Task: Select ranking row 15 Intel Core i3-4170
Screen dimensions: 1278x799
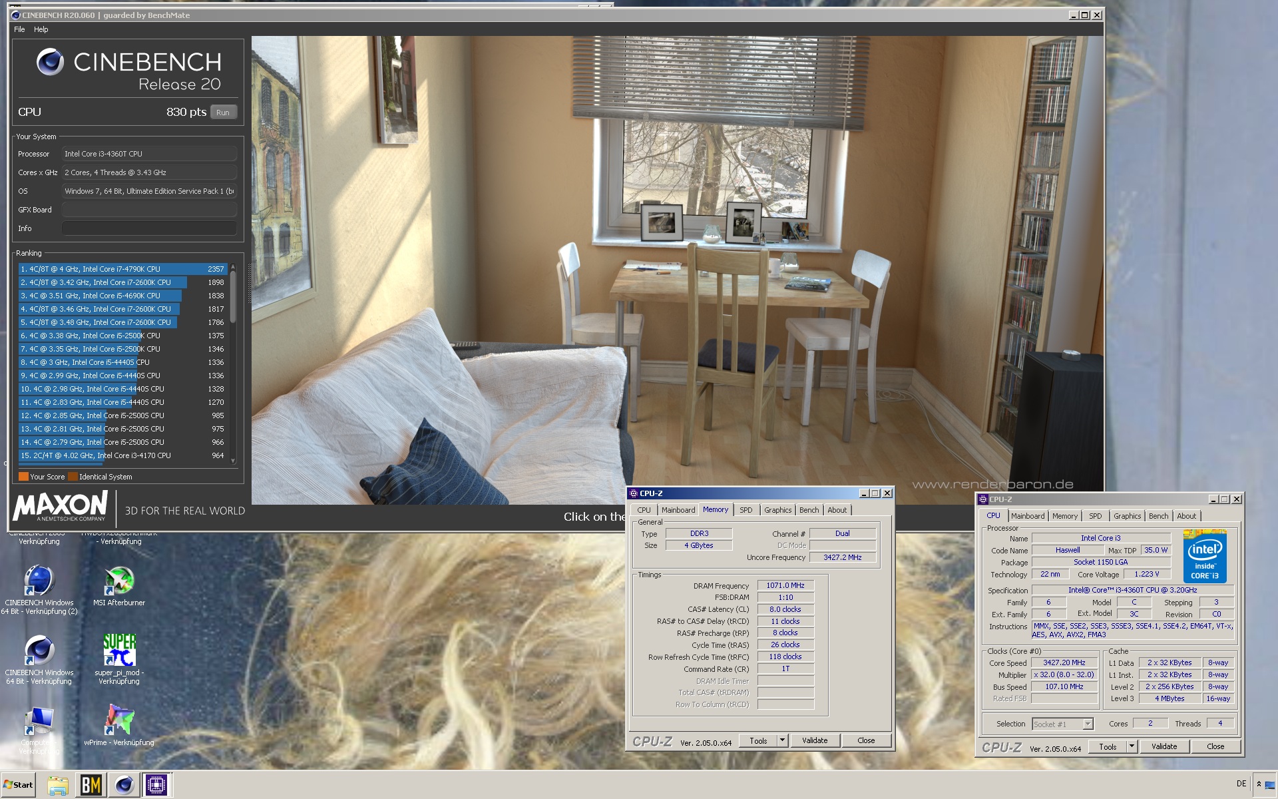Action: point(123,455)
